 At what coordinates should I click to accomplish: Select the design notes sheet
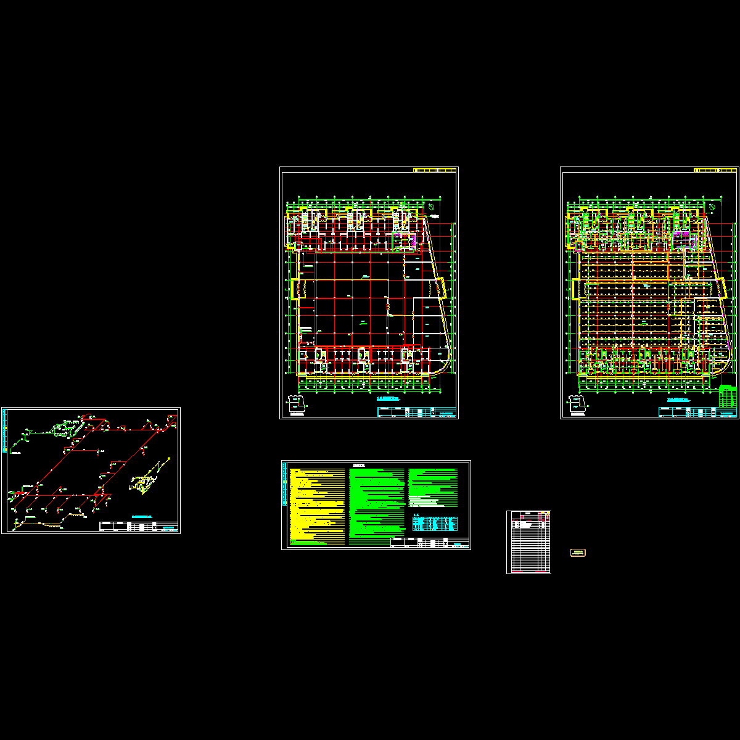click(x=376, y=505)
